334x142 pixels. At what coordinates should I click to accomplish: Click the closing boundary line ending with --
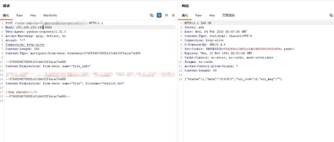coord(37,96)
